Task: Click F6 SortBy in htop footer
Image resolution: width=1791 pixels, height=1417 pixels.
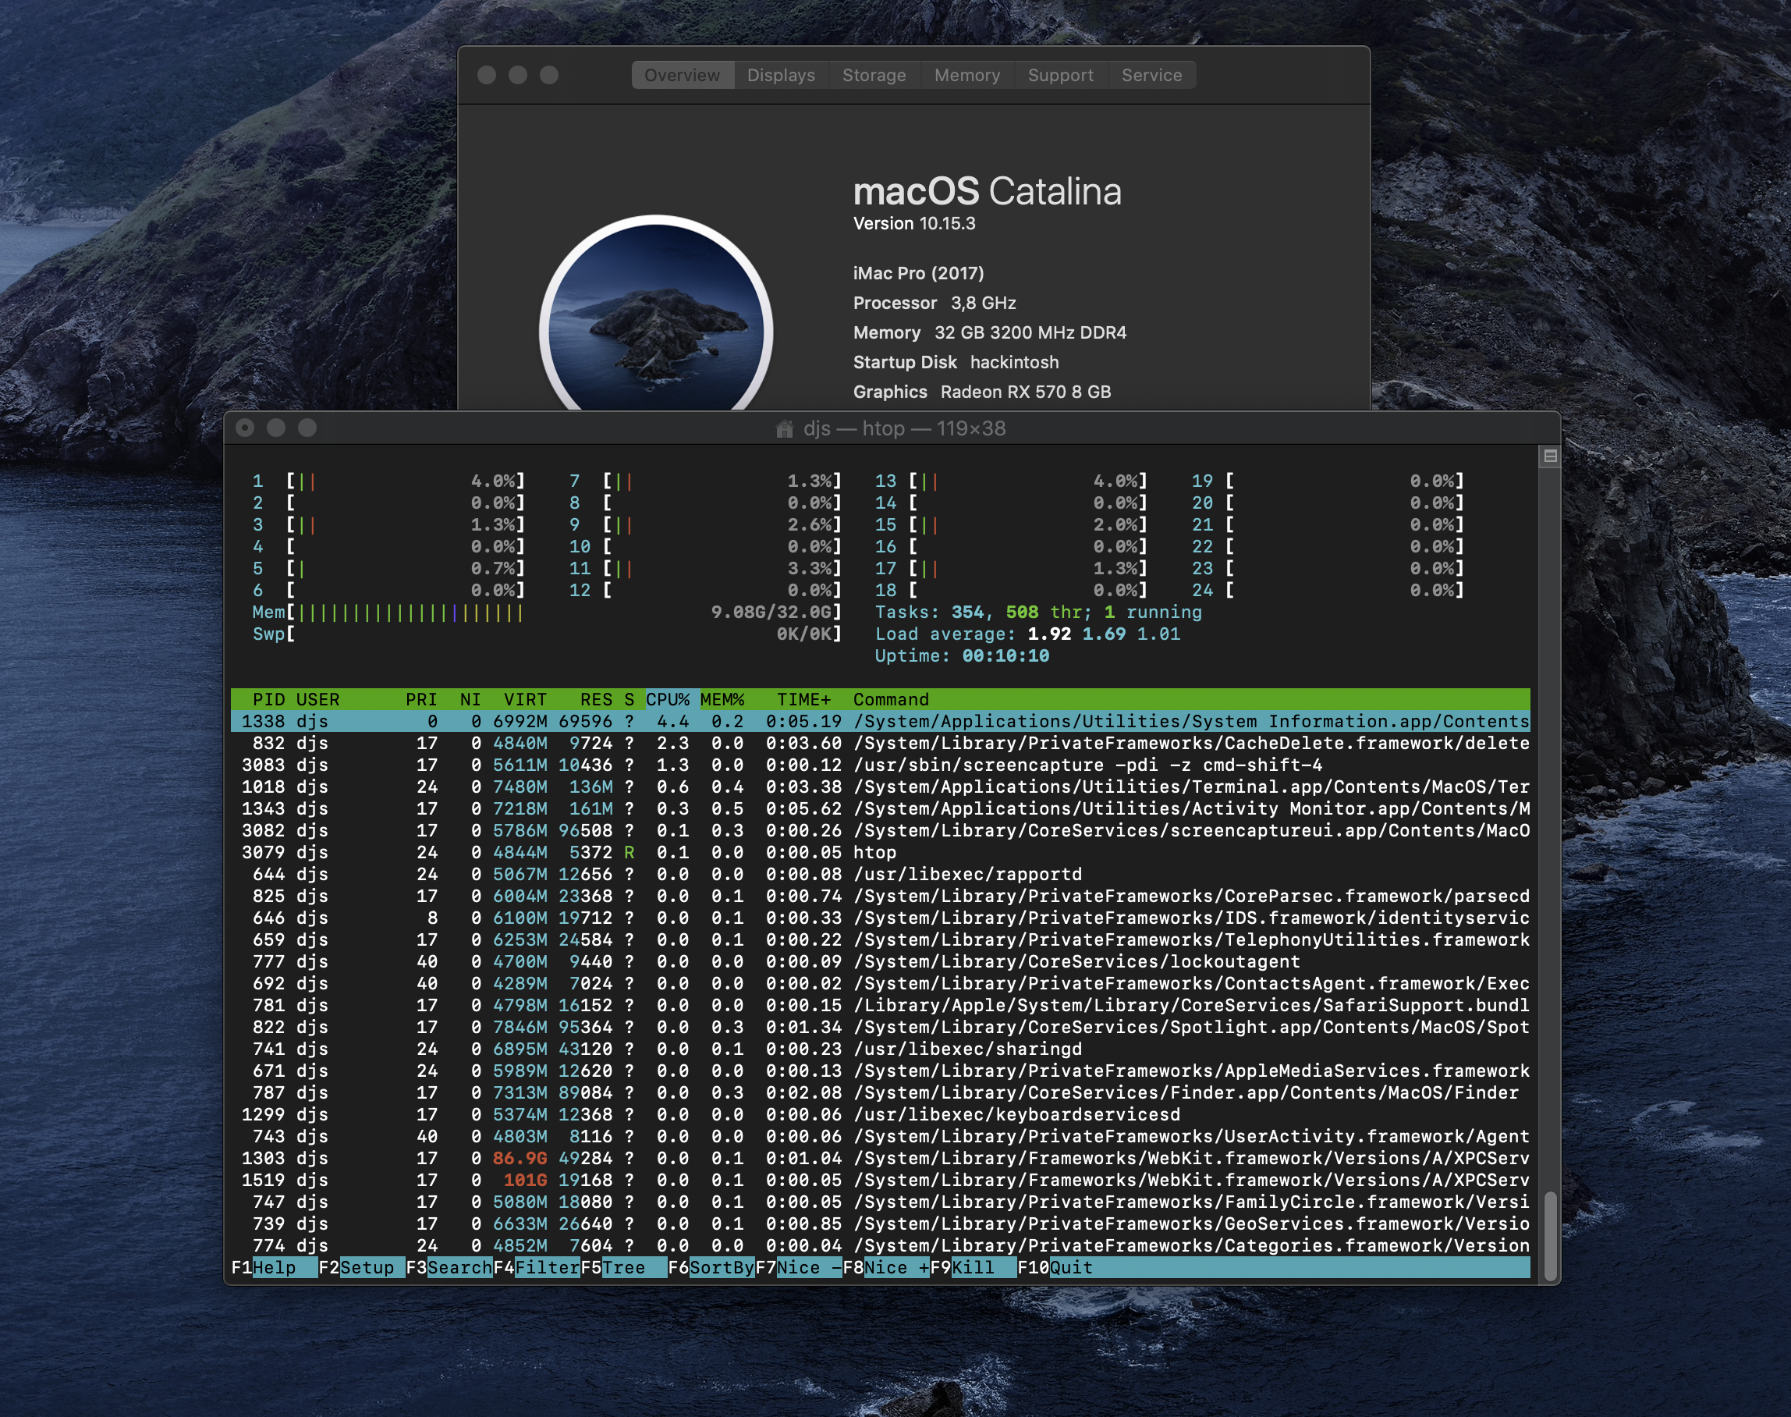Action: (711, 1268)
